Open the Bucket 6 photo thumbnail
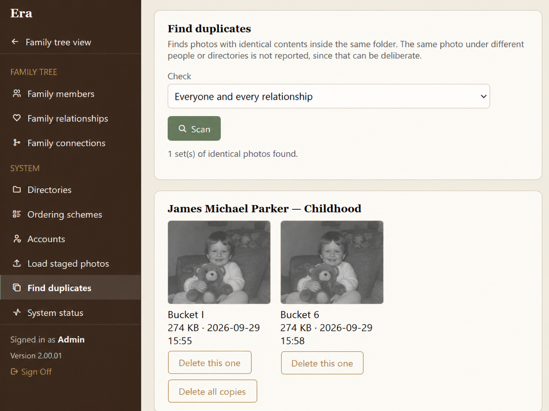Viewport: 549px width, 411px height. (x=332, y=262)
